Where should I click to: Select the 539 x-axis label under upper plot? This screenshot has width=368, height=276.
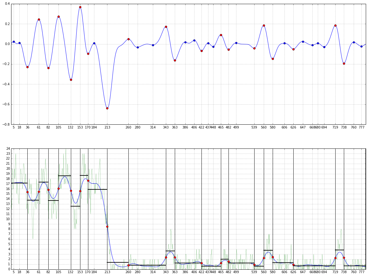[x=254, y=128]
